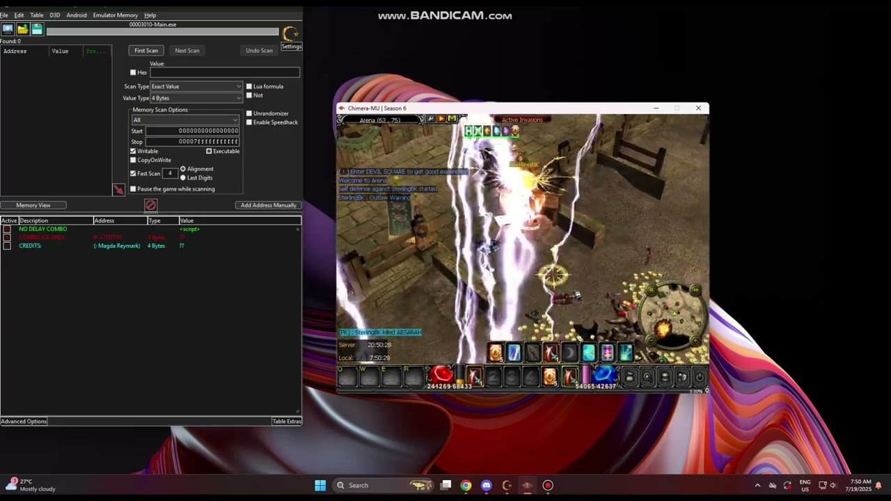Select the pink character skill icon
The height and width of the screenshot is (501, 891).
(x=607, y=353)
